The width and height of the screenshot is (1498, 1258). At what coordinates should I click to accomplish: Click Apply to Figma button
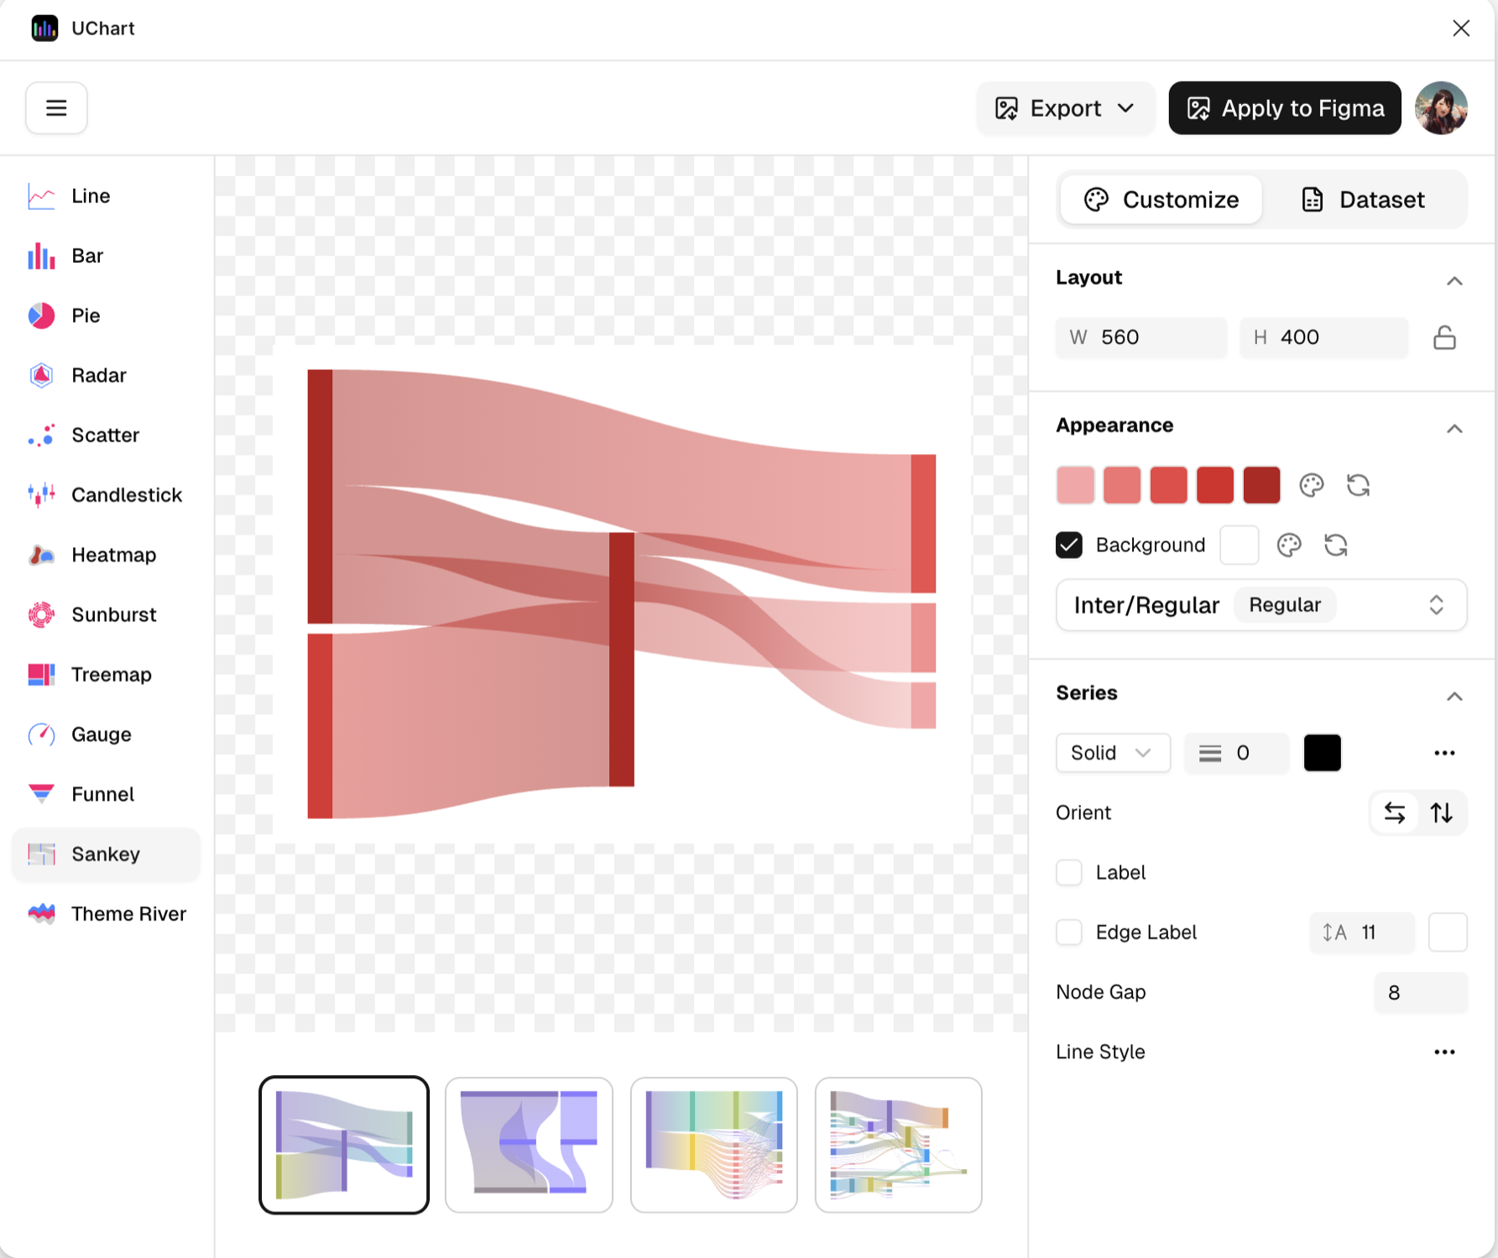[x=1285, y=108]
